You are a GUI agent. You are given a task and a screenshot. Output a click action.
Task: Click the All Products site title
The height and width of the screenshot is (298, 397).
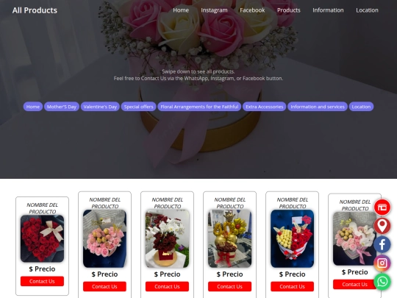point(35,10)
